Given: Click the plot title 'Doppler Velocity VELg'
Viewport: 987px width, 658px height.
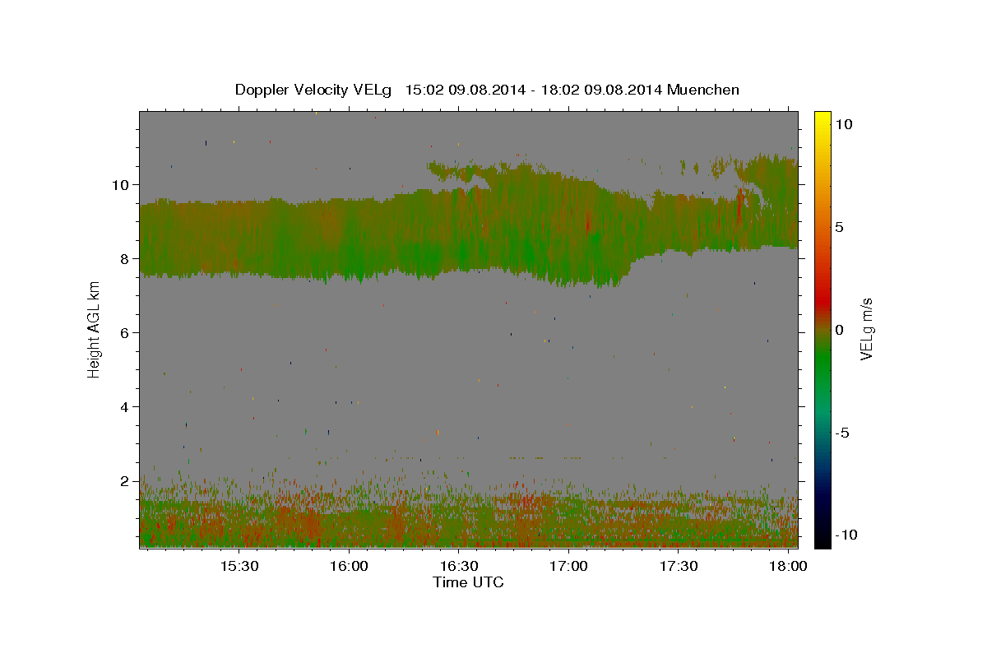Looking at the screenshot, I should pos(313,90).
